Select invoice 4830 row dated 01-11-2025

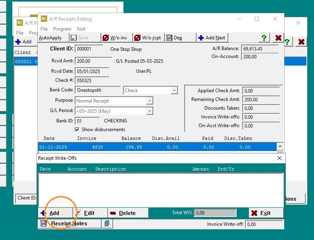coord(157,147)
